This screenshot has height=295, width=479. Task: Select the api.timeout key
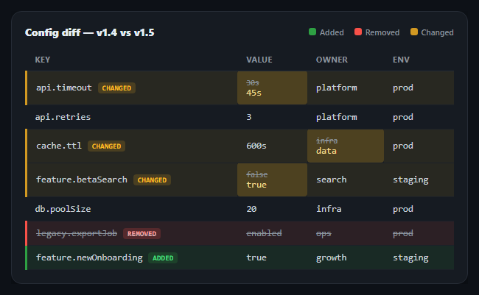point(64,88)
